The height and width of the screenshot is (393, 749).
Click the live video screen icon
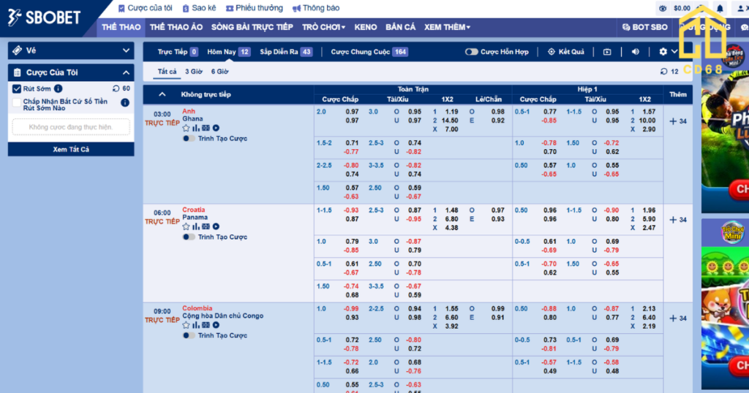click(x=607, y=52)
